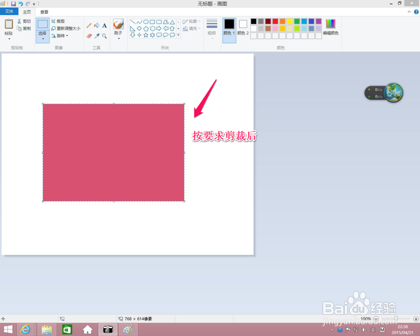Open Paint help question mark icon
The image size is (420, 336).
click(x=416, y=12)
